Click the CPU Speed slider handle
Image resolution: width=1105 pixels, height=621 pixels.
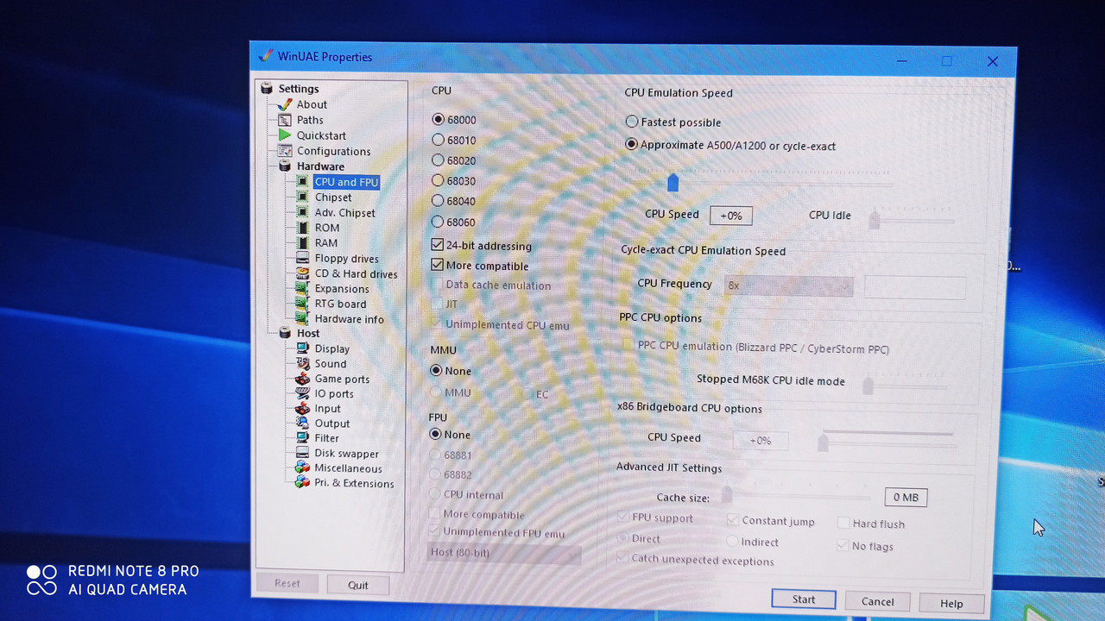point(672,183)
